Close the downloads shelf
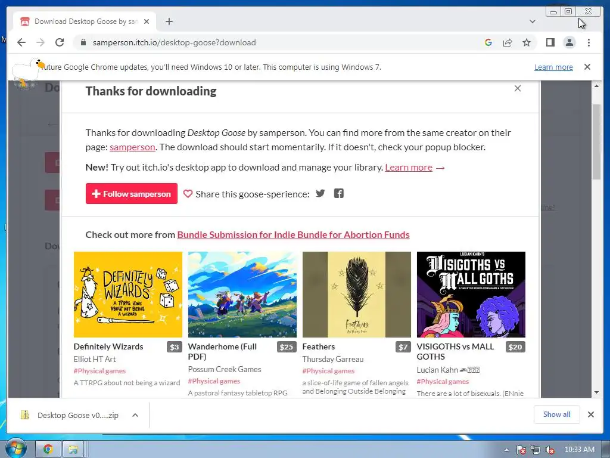The height and width of the screenshot is (458, 610). 590,414
